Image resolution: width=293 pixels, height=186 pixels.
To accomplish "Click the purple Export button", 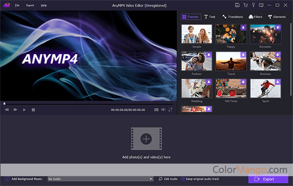I will click(268, 179).
